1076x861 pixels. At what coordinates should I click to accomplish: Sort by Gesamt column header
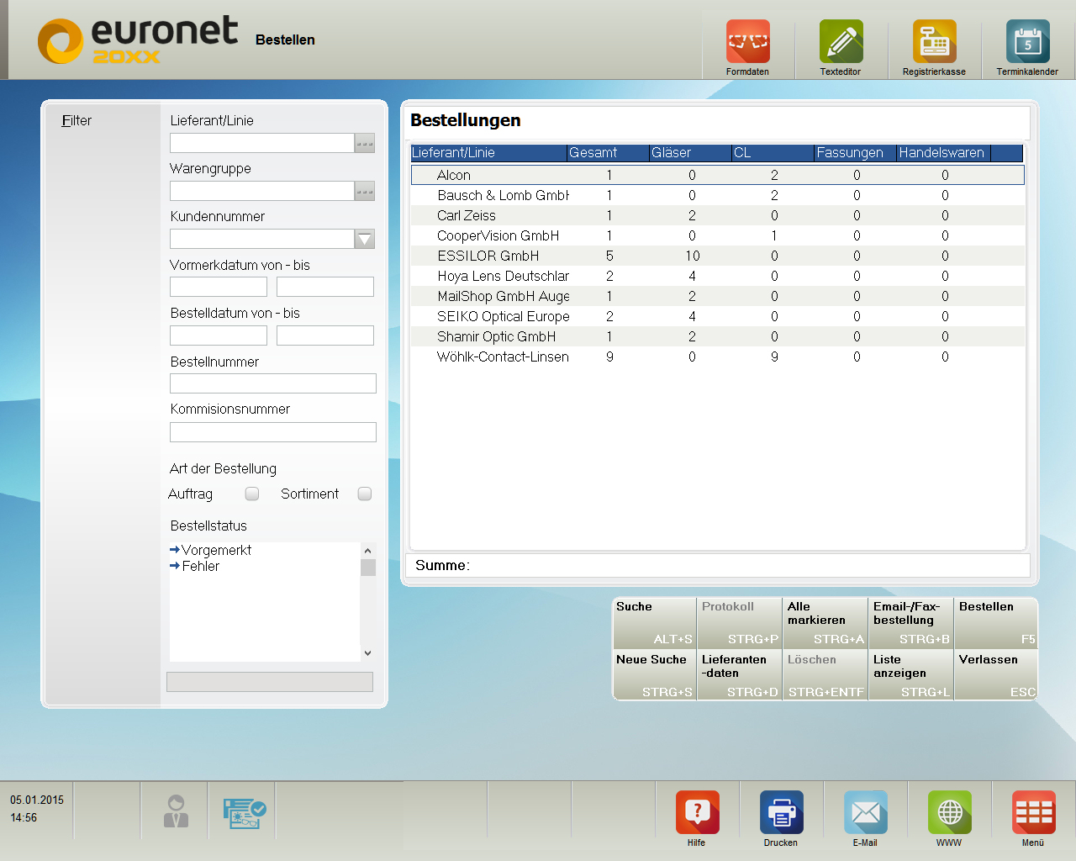608,153
